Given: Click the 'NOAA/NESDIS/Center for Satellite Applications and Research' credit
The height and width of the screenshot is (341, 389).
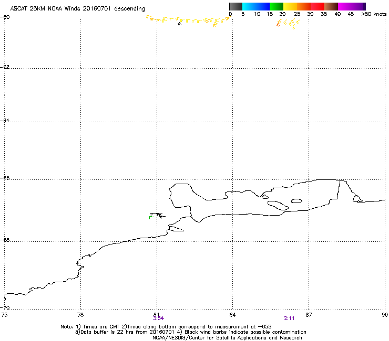Looking at the screenshot, I should coord(227,338).
